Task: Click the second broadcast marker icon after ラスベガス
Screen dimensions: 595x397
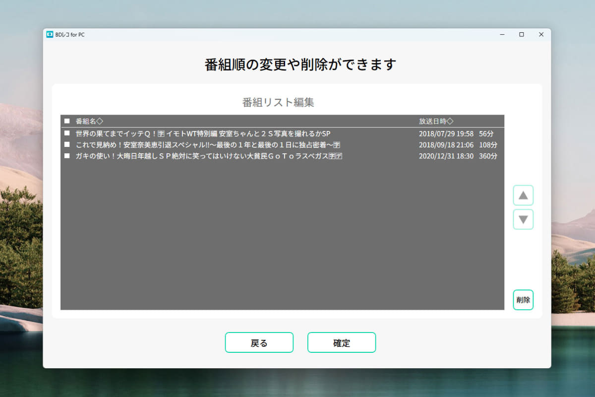Action: click(339, 156)
